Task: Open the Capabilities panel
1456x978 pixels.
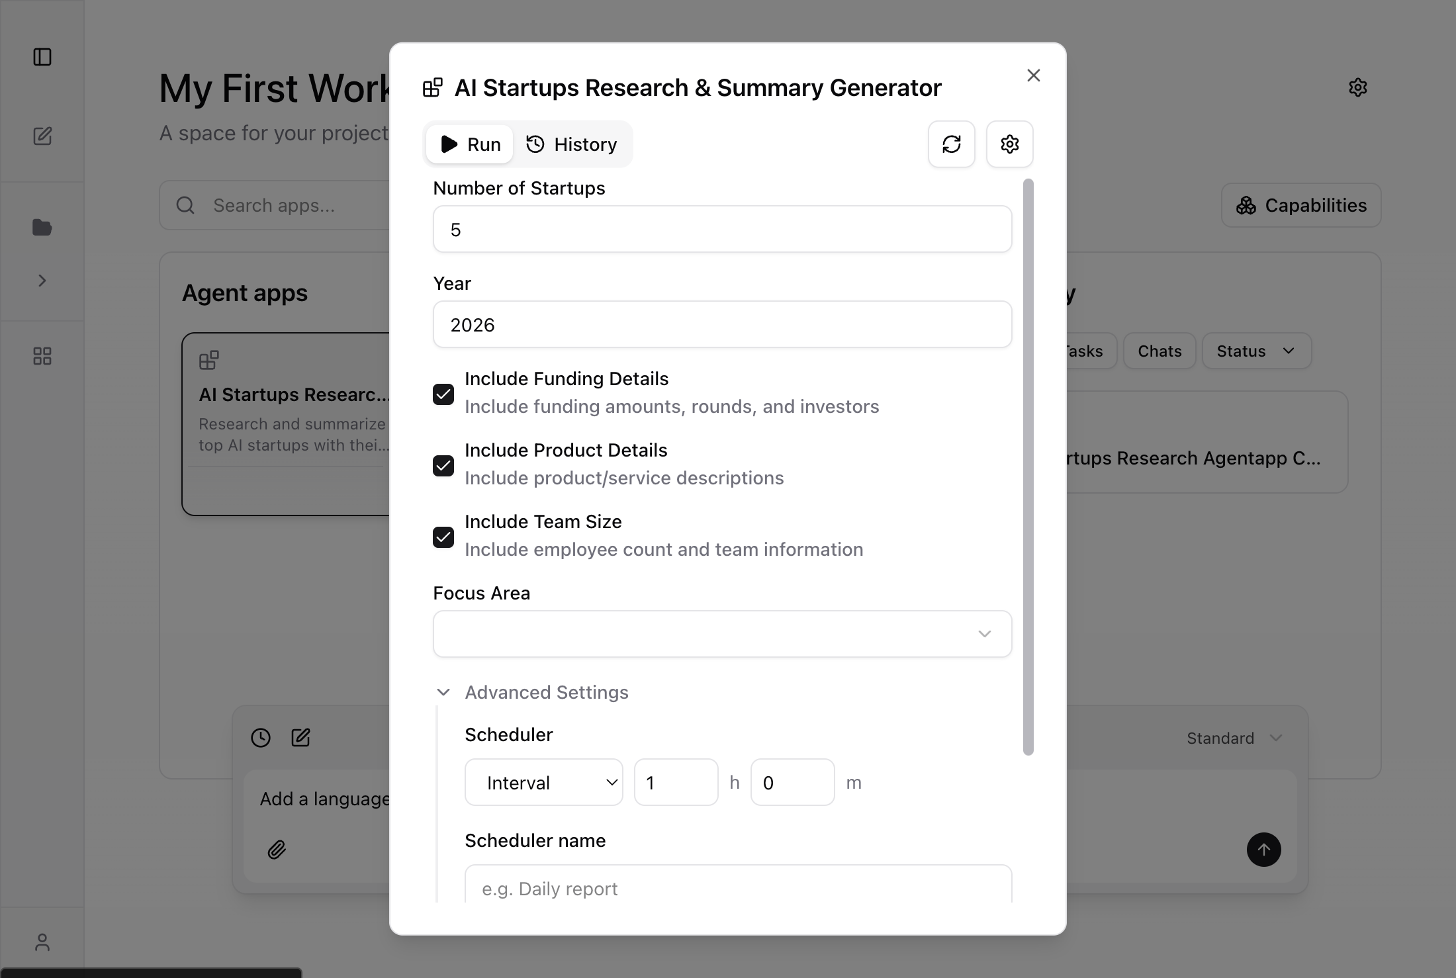Action: pos(1300,205)
